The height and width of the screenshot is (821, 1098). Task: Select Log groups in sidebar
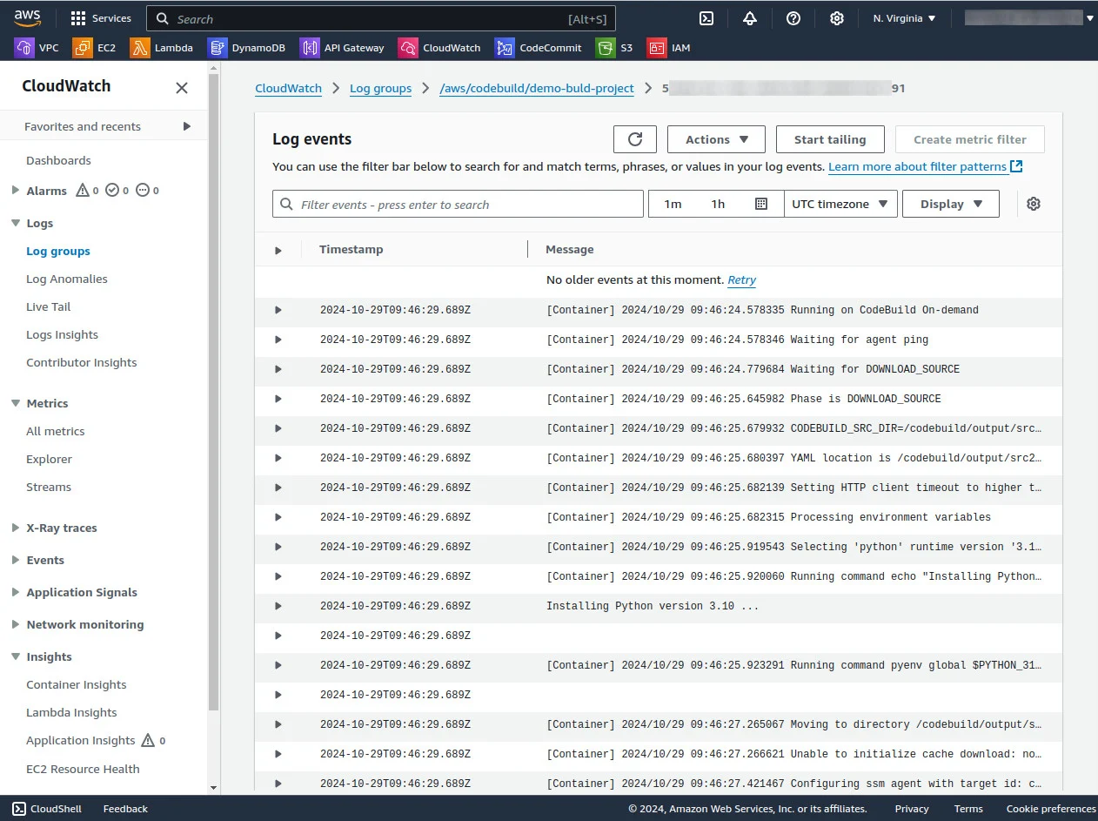click(x=58, y=251)
